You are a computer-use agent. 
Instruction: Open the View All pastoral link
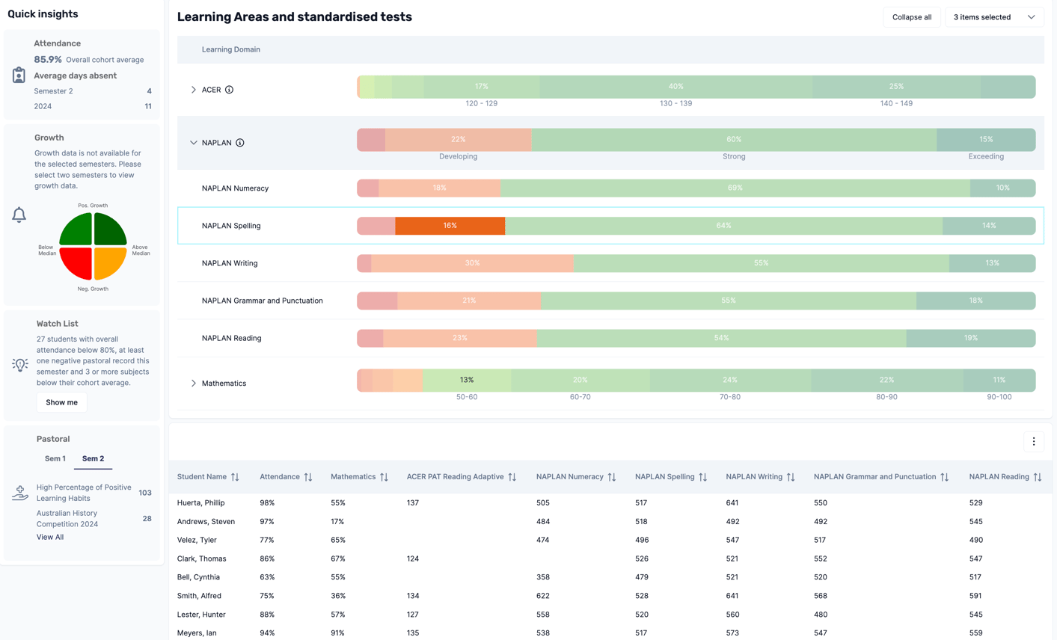50,537
